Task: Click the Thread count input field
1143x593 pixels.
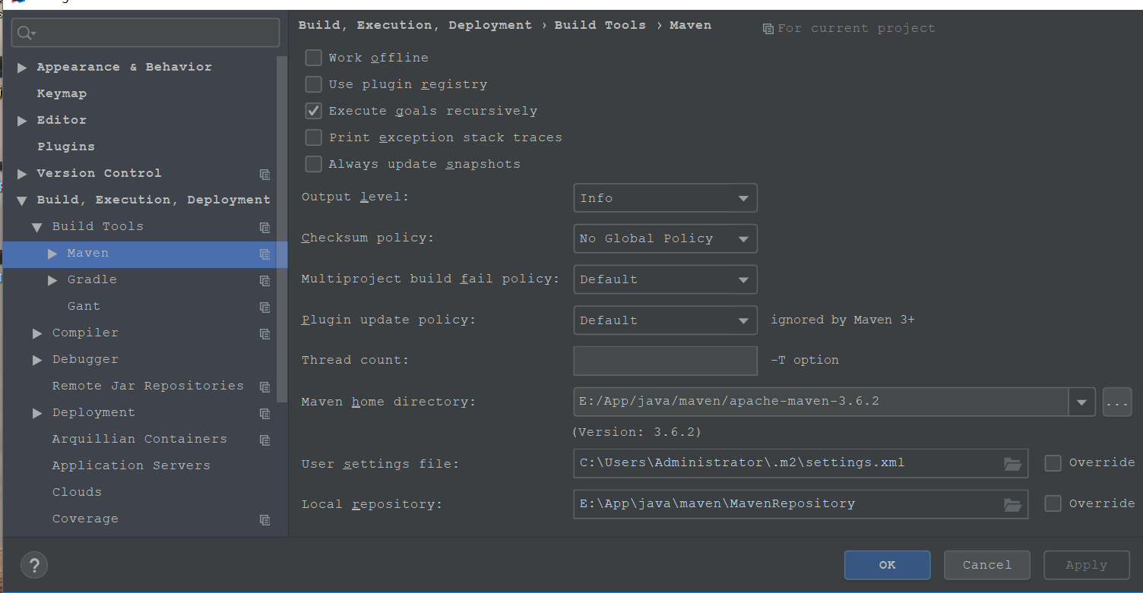Action: [665, 361]
